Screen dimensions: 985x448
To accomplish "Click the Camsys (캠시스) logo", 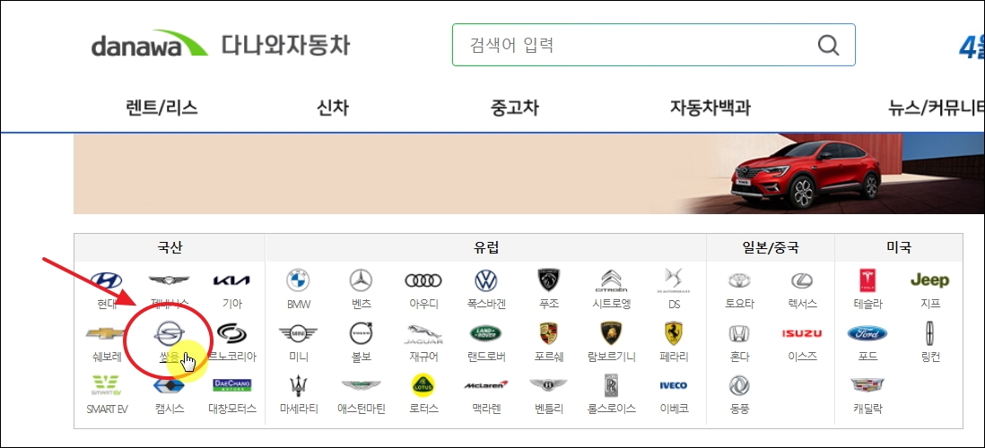I will [169, 385].
